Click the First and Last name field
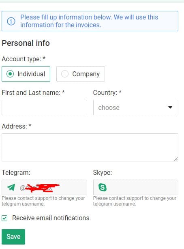This screenshot has width=184, height=249. point(44,107)
